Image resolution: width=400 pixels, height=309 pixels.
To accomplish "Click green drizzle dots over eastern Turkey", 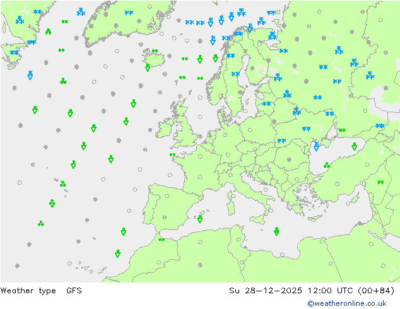I will [380, 182].
